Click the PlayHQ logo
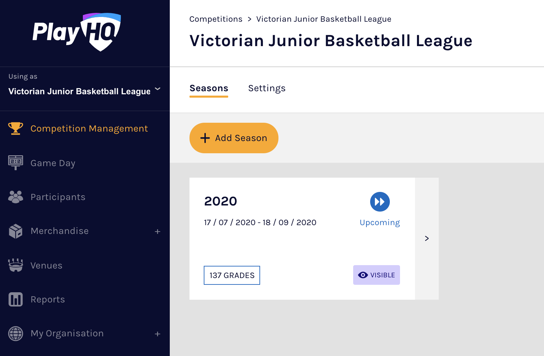Screen dimensions: 544x356 coord(77,32)
